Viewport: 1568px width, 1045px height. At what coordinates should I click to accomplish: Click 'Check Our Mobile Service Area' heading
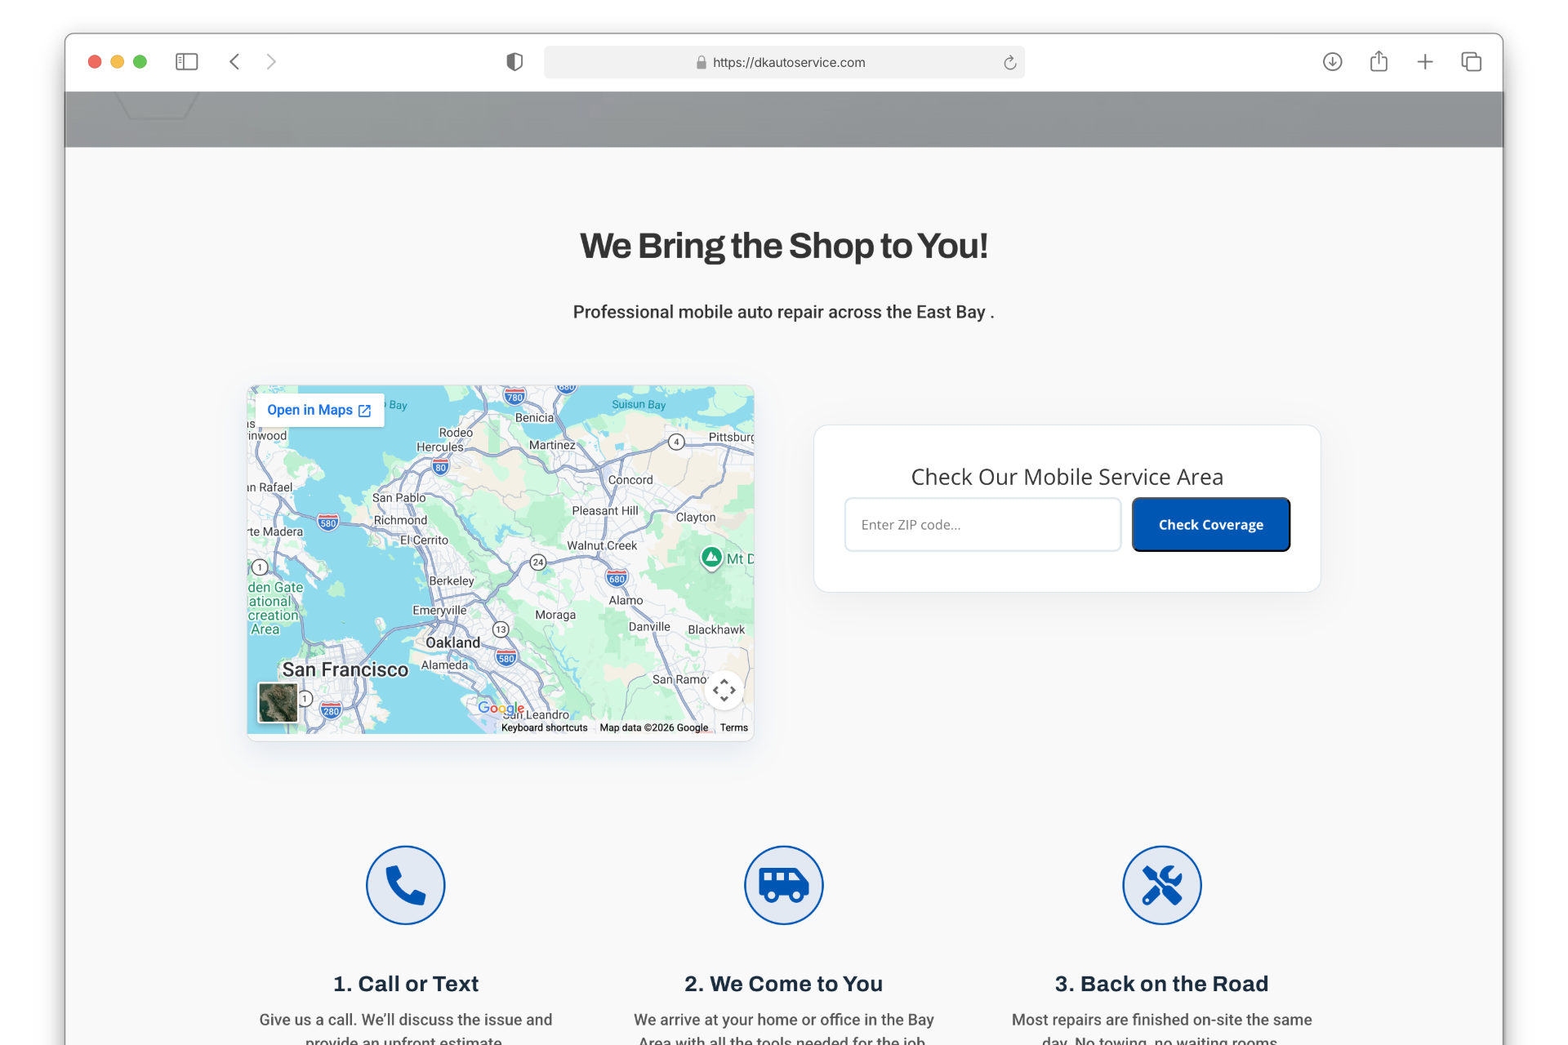[x=1067, y=477]
